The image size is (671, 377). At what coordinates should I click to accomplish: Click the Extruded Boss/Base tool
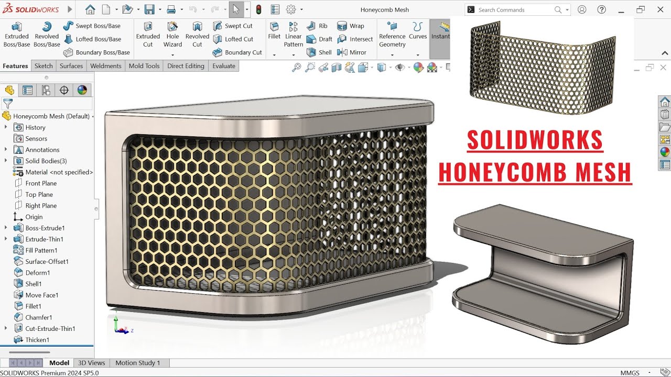pos(17,35)
